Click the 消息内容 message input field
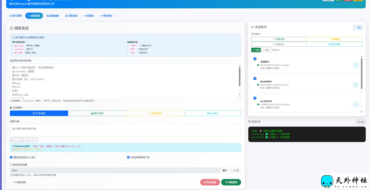The image size is (370, 190). tap(125, 130)
